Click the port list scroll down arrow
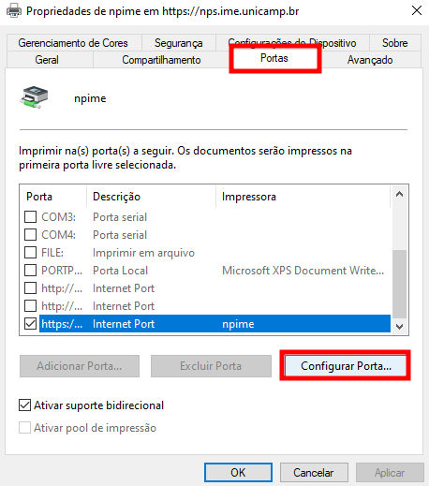Image resolution: width=429 pixels, height=486 pixels. 399,327
